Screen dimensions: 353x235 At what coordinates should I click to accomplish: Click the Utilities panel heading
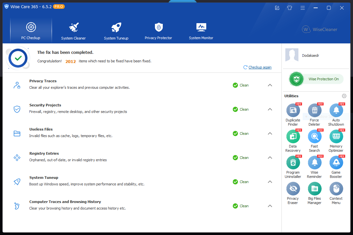291,96
